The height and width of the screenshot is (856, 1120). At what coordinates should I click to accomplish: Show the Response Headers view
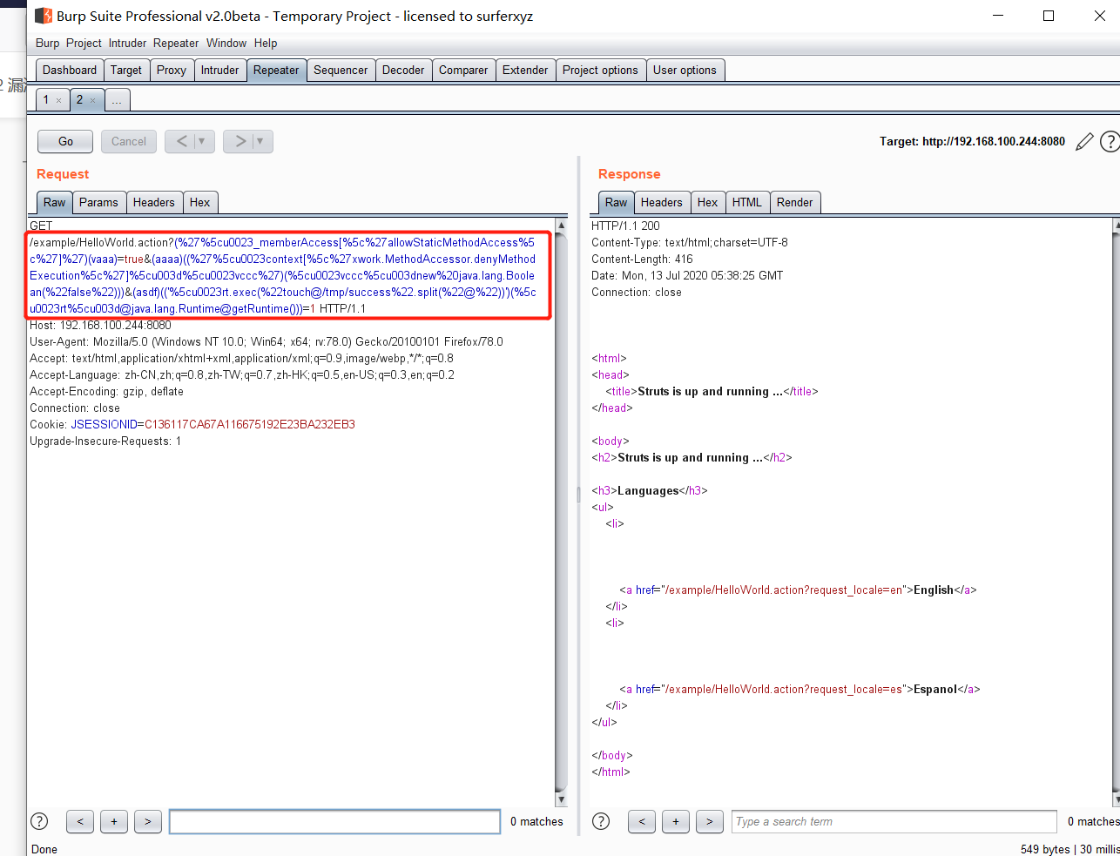tap(662, 203)
